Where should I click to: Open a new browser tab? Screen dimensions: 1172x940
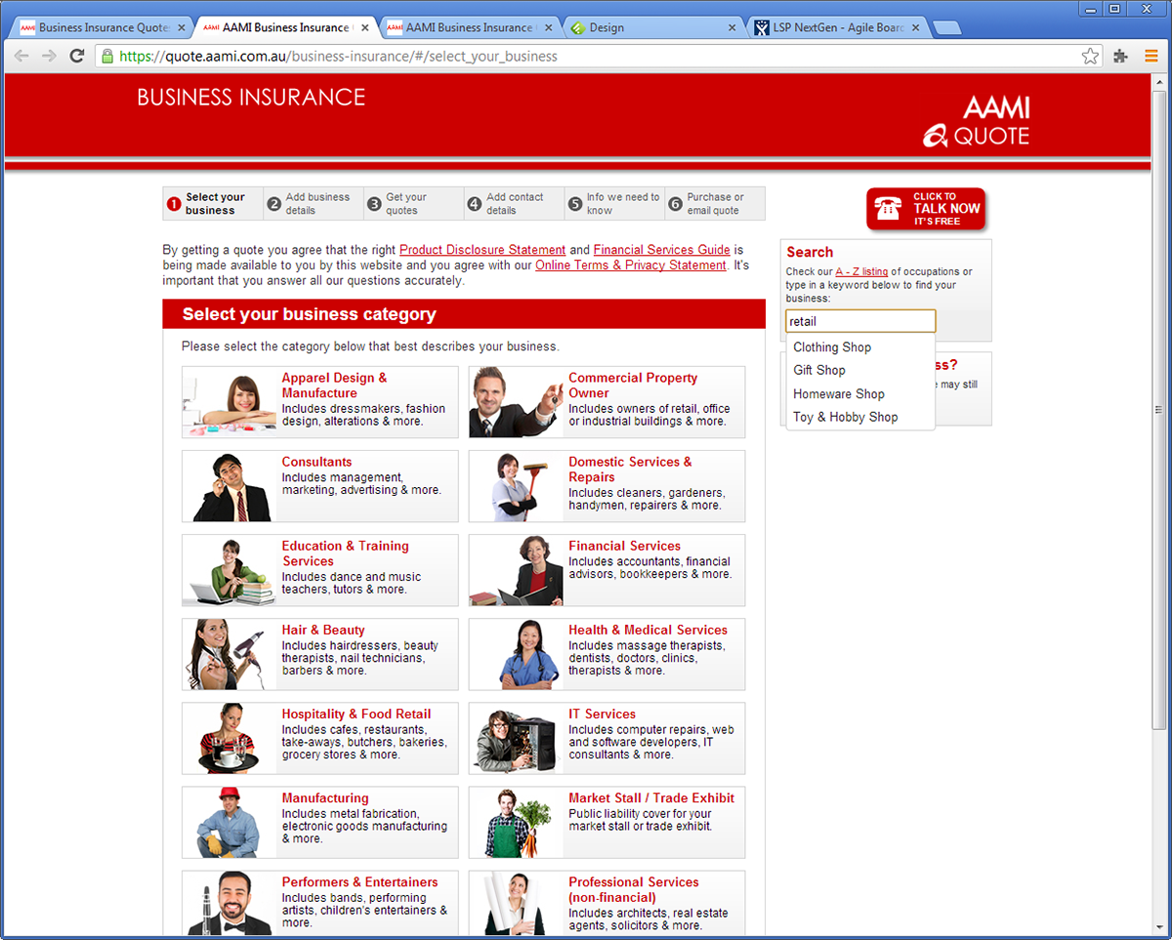pos(947,27)
